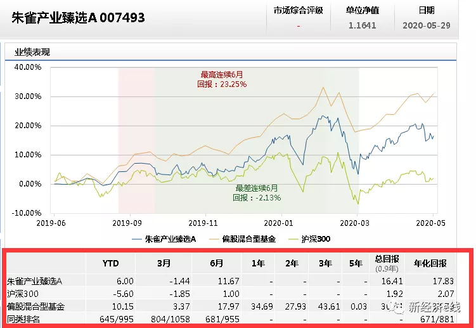Image resolution: width=476 pixels, height=328 pixels.
Task: Toggle the 沪深300 legend entry
Action: [309, 239]
